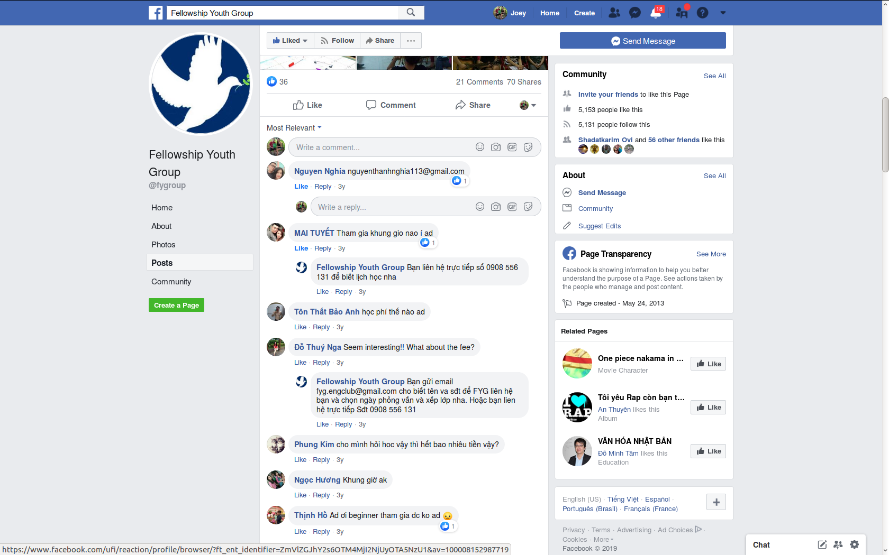This screenshot has width=889, height=555.
Task: Toggle the Liked button on the page
Action: click(x=289, y=40)
